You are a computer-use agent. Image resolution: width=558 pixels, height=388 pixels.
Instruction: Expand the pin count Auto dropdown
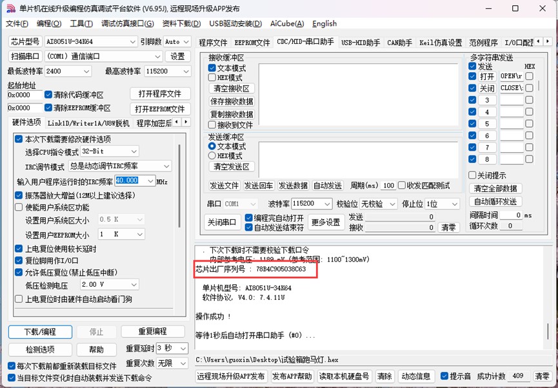[186, 42]
